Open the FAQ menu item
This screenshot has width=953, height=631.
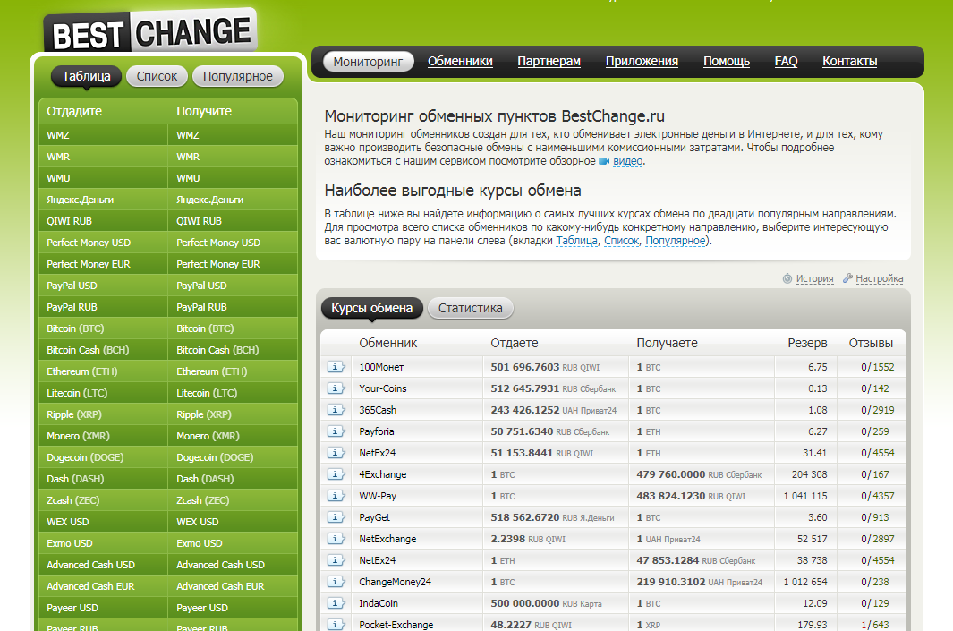coord(786,61)
